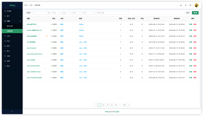Viewport: 203px width, 116px height.
Task: Click publish time 2020-01-11 22:23:36 cell
Action: 156,30
